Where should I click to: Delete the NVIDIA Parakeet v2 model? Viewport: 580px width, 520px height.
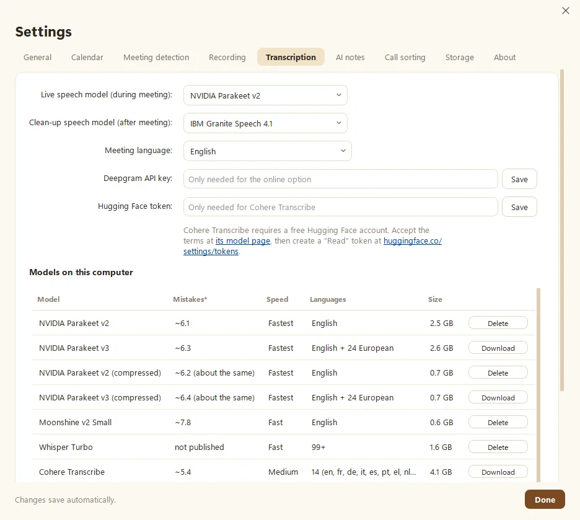[x=498, y=323]
